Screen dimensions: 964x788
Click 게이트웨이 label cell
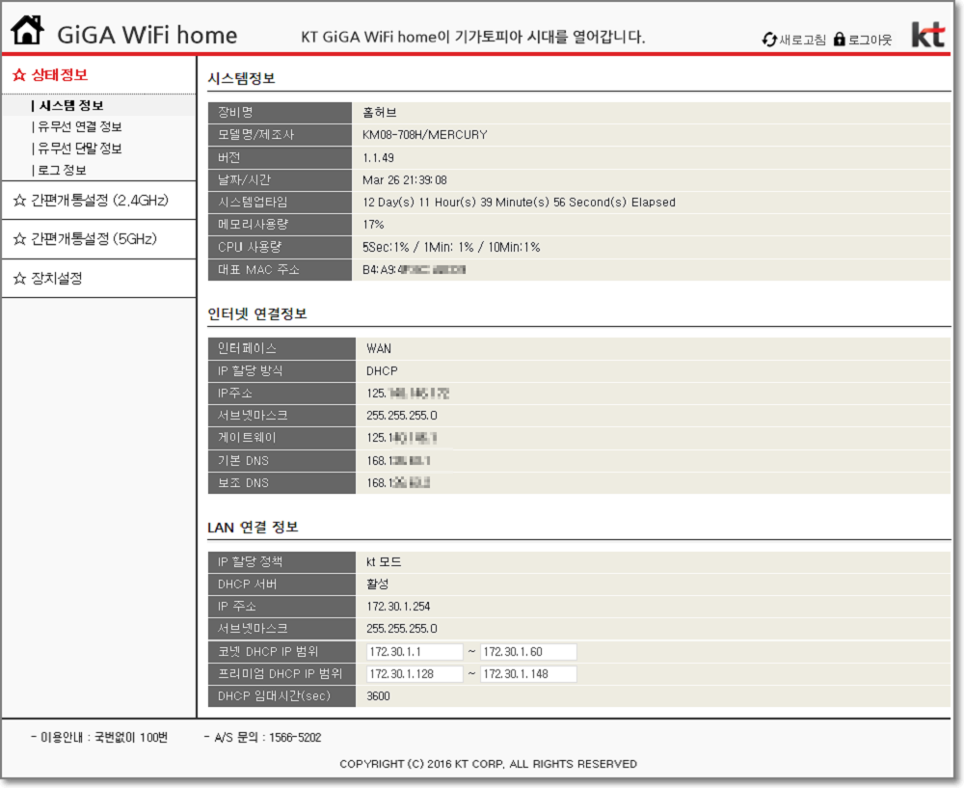pos(281,438)
